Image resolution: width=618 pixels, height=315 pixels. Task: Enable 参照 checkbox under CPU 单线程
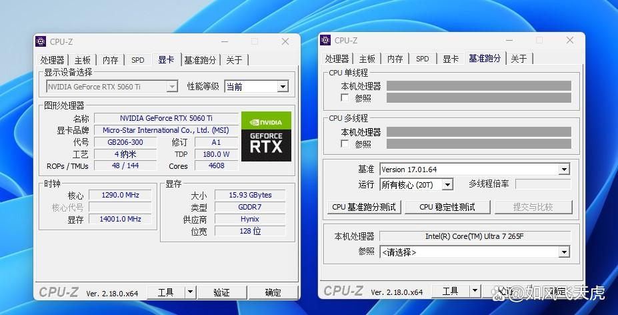coord(345,97)
